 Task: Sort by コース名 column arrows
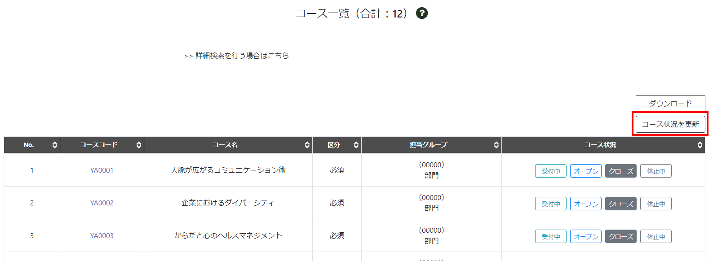click(x=307, y=145)
